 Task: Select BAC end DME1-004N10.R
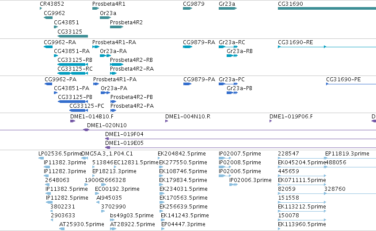[167, 121]
